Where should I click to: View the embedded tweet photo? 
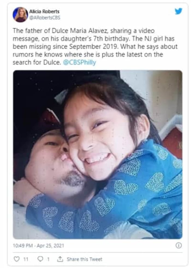[98, 154]
